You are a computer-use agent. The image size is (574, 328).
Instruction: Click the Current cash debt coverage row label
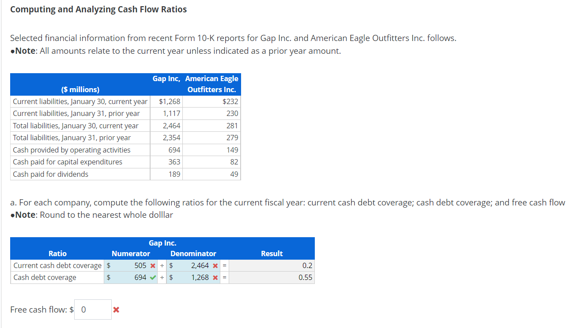click(57, 266)
